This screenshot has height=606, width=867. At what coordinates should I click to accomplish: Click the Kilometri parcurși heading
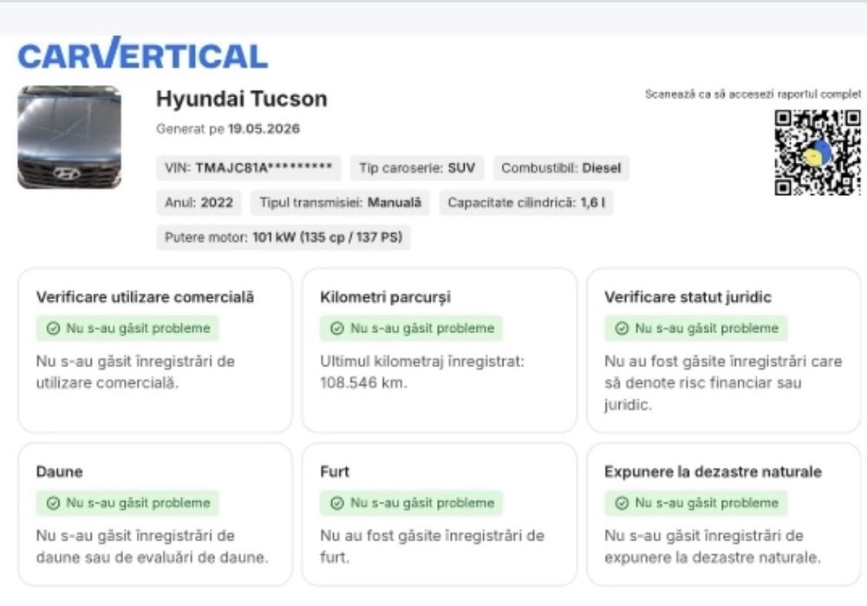pos(386,297)
